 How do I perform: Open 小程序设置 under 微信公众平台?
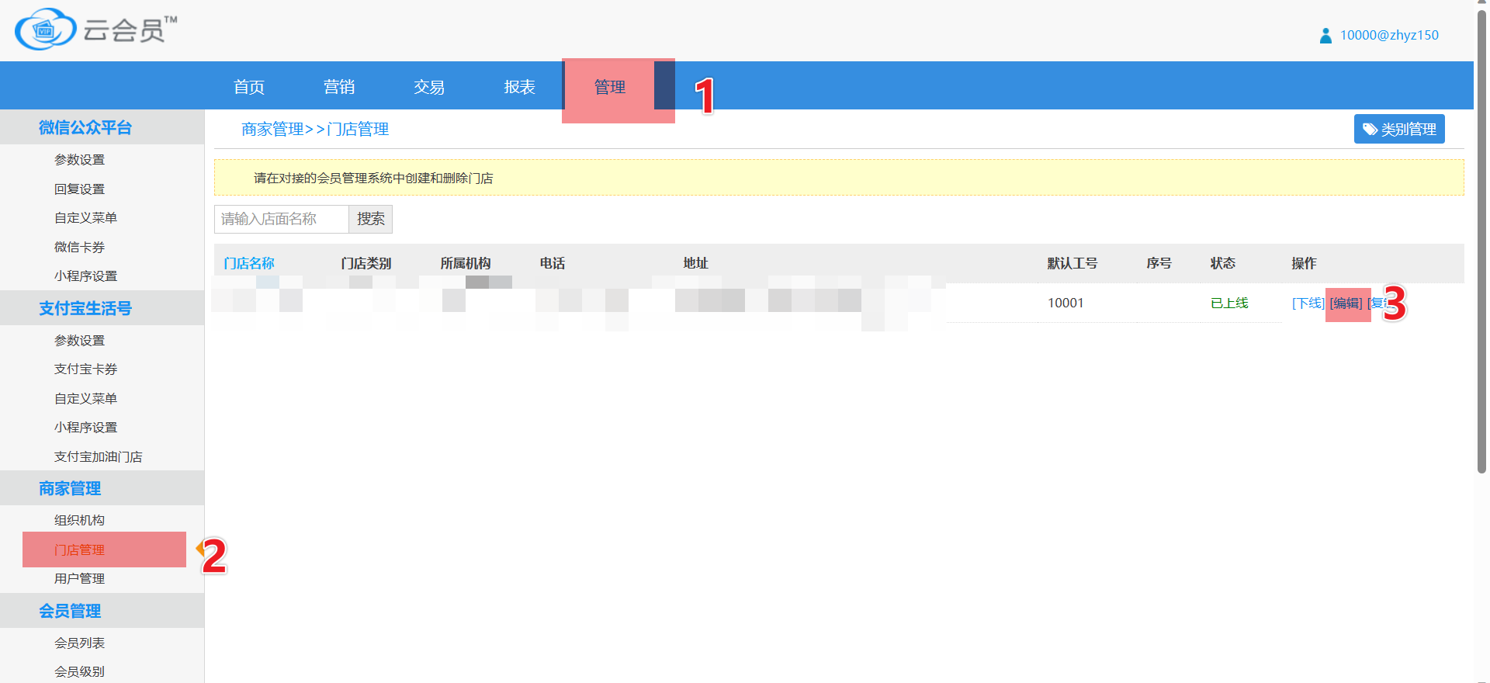(85, 276)
